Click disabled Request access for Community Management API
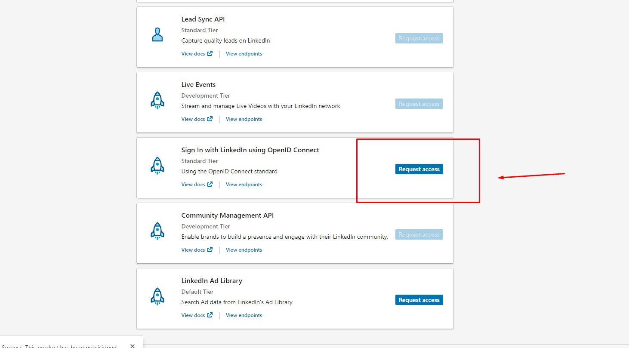 point(419,234)
